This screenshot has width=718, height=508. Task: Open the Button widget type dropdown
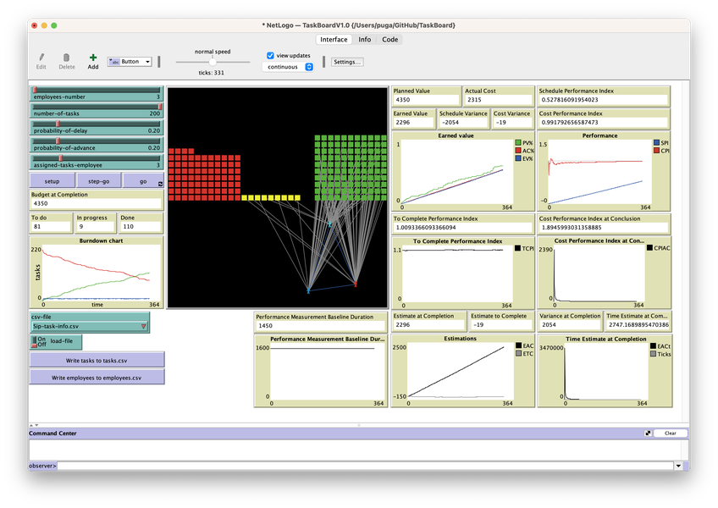point(130,62)
